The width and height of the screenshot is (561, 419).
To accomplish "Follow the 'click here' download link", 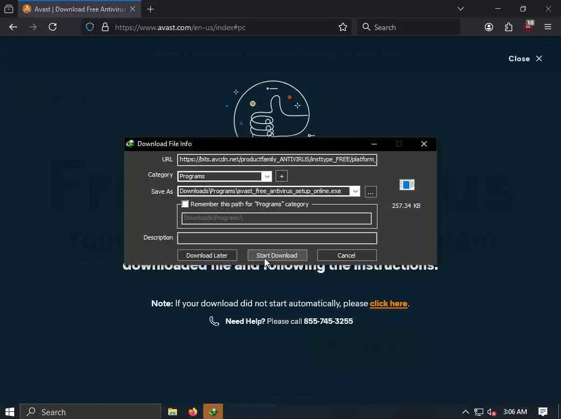I will 388,304.
